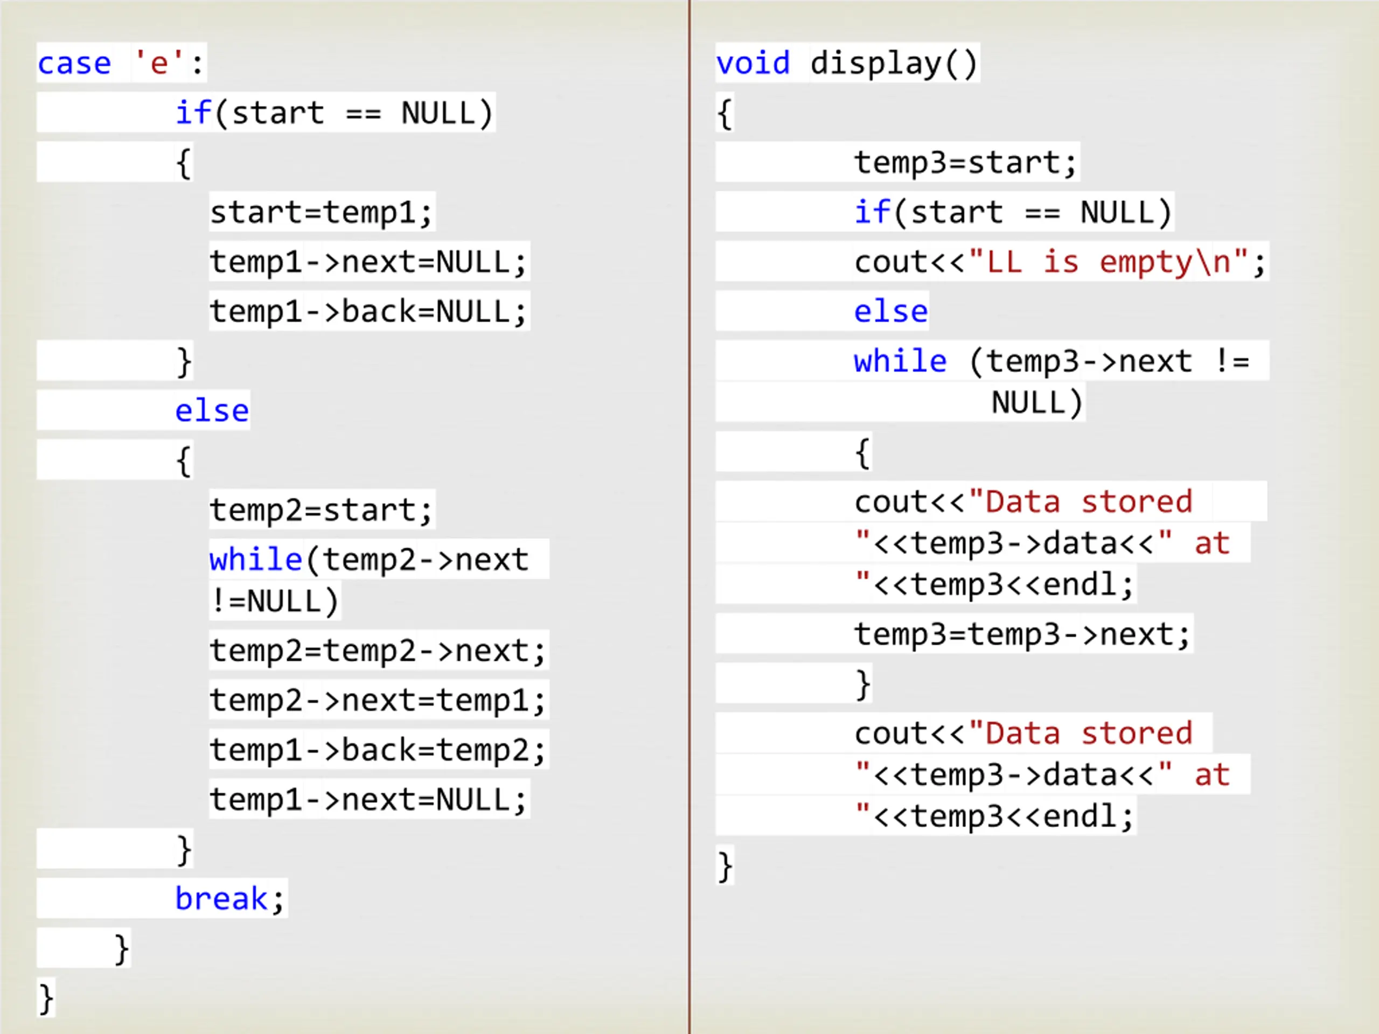Click the "temp1->back=temp2;" line

[x=378, y=749]
